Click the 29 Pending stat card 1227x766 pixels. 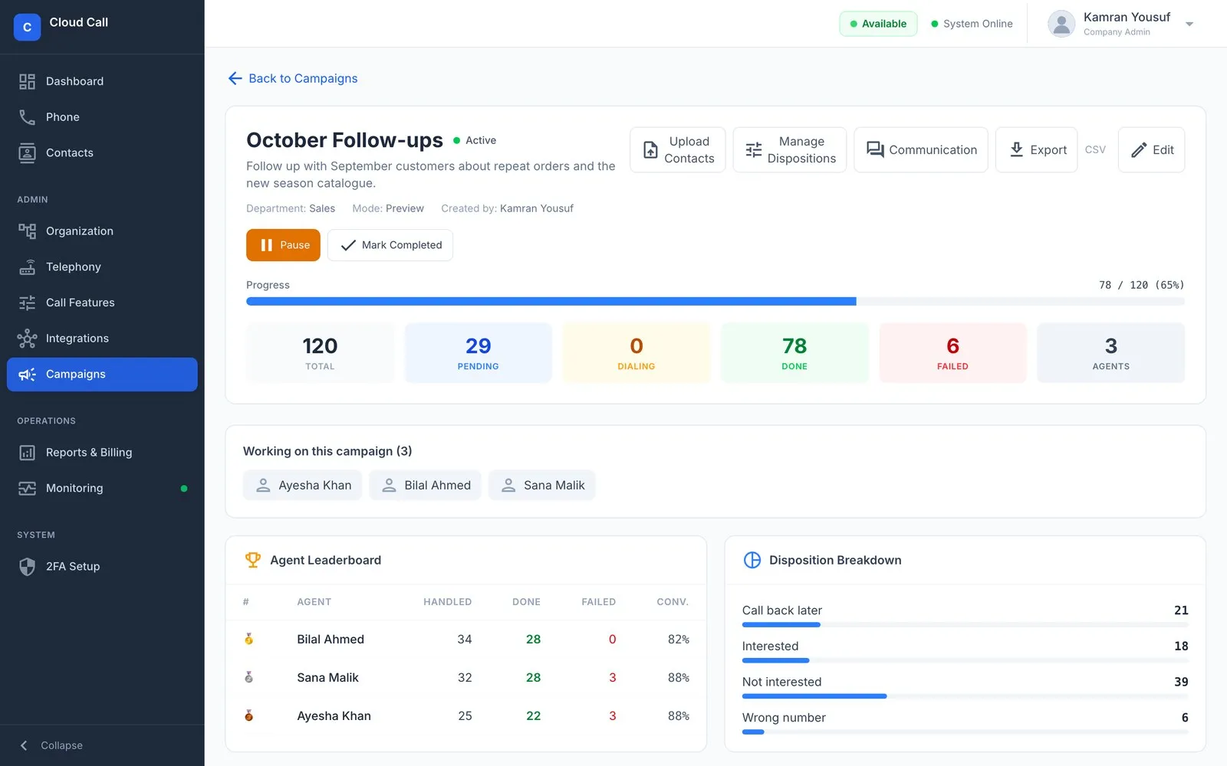click(479, 353)
